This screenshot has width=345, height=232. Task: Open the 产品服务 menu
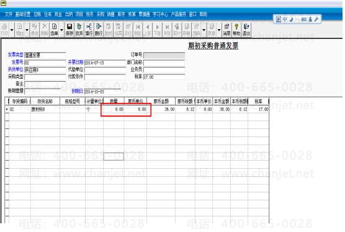(x=179, y=14)
